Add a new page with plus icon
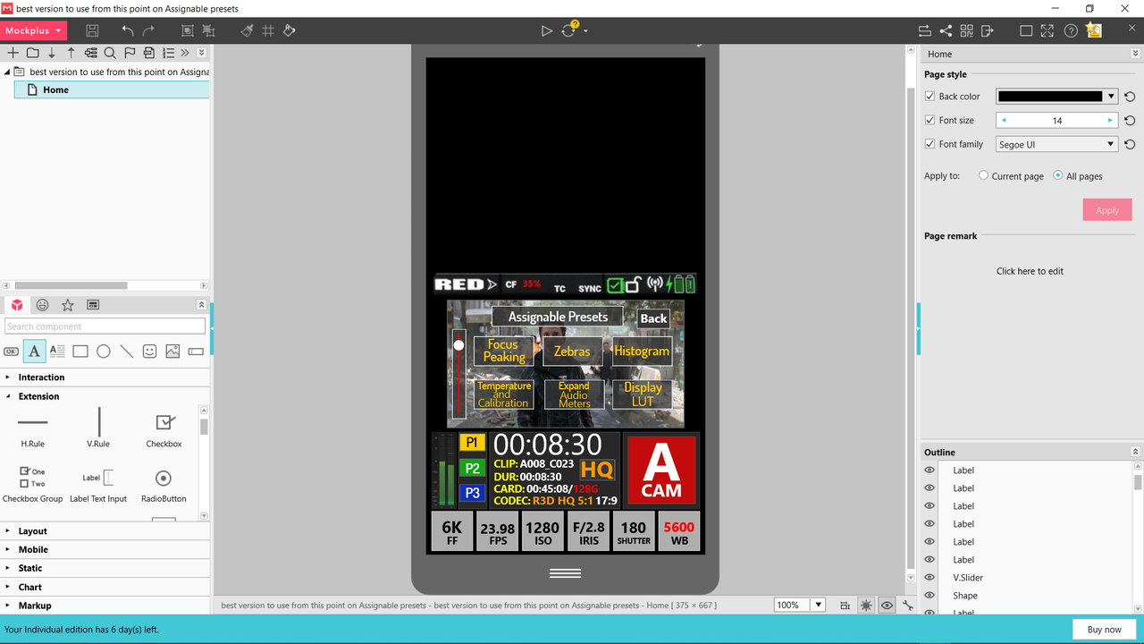 (13, 53)
